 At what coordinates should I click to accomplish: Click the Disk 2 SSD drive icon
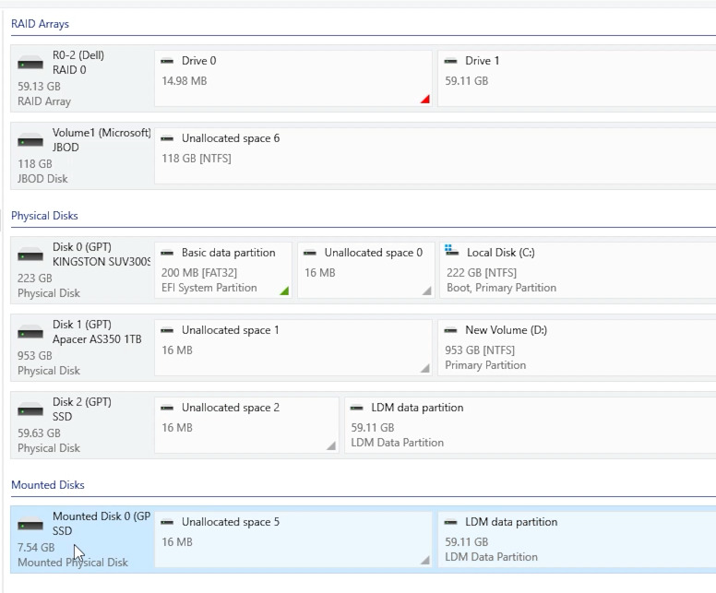30,410
